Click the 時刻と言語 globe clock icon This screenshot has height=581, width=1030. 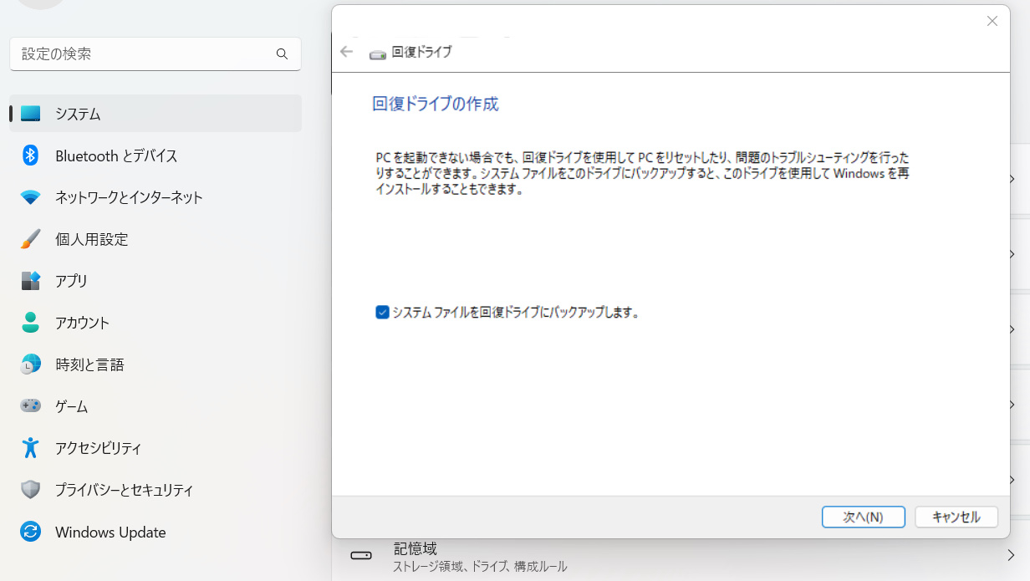tap(31, 364)
